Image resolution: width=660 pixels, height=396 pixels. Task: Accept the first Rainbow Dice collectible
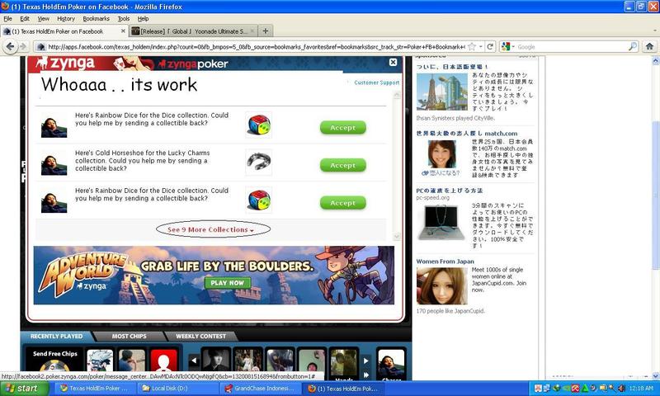coord(342,128)
